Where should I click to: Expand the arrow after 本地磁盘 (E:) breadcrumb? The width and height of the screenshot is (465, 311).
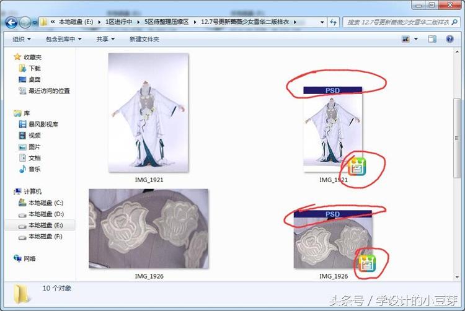99,22
